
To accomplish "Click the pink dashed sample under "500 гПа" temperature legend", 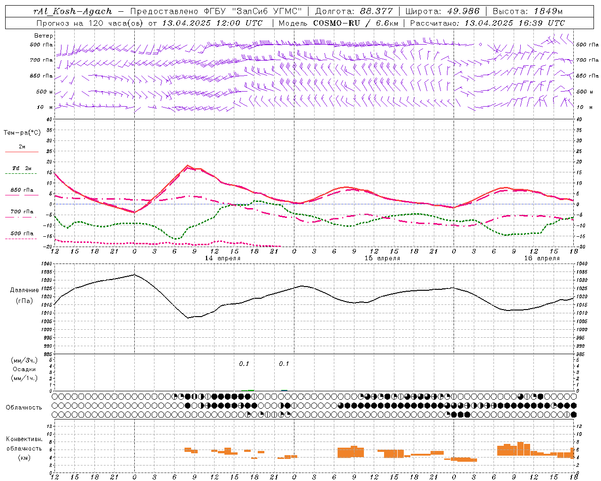I will pos(21,239).
